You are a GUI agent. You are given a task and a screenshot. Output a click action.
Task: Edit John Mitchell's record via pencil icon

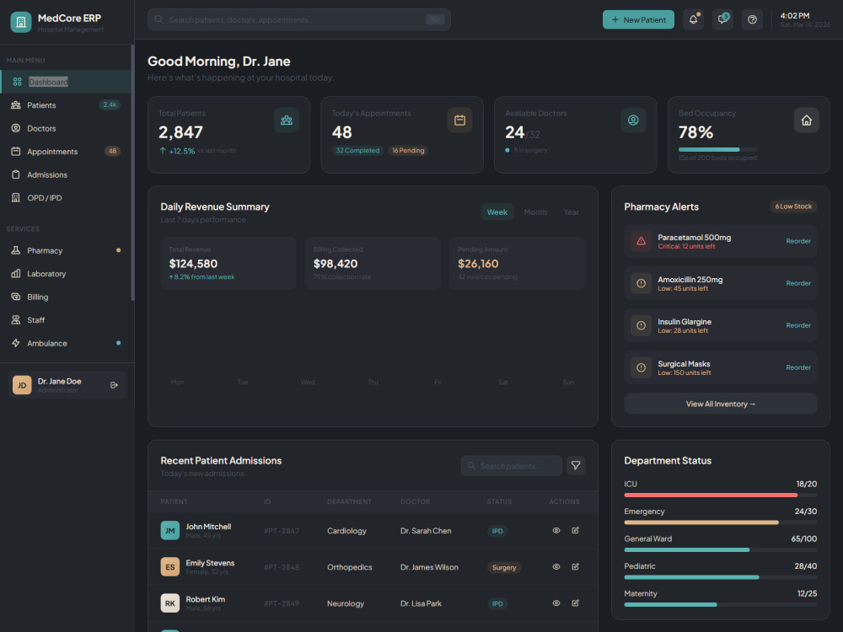[x=575, y=530]
